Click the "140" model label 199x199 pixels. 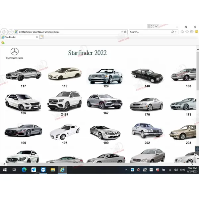point(147,86)
